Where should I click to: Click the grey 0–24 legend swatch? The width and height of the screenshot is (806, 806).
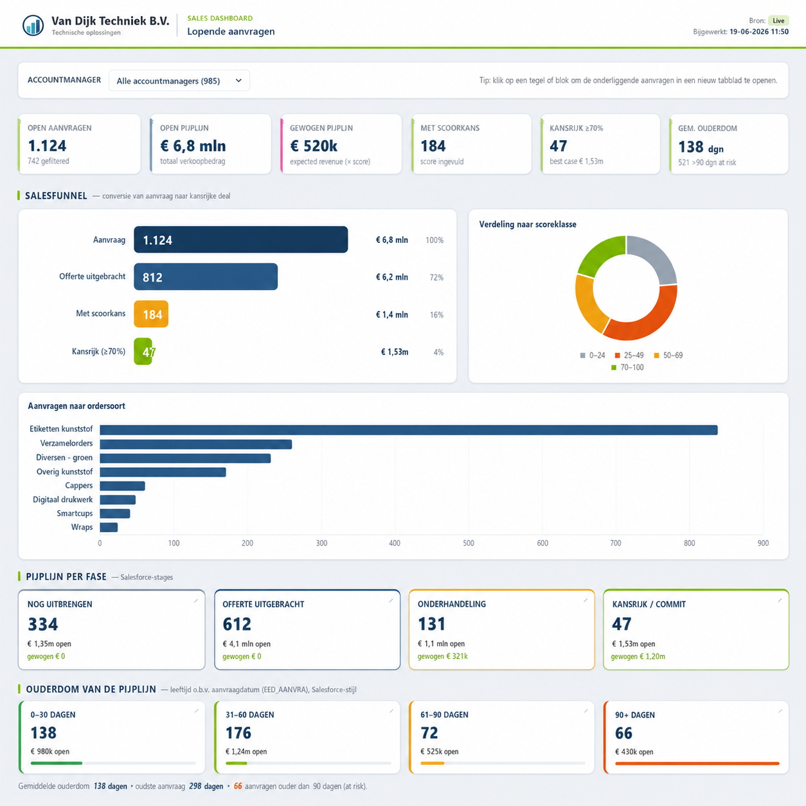click(582, 355)
